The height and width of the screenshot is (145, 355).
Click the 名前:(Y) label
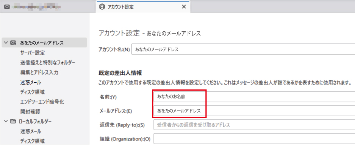point(108,97)
